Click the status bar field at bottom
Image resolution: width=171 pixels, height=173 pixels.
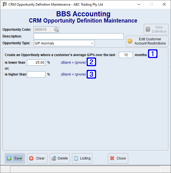[x=85, y=169]
